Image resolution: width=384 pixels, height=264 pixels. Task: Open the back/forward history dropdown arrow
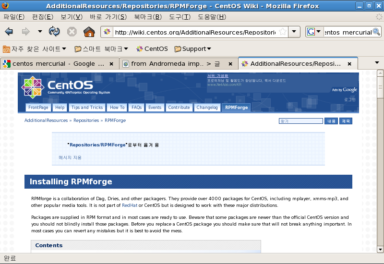coord(40,31)
